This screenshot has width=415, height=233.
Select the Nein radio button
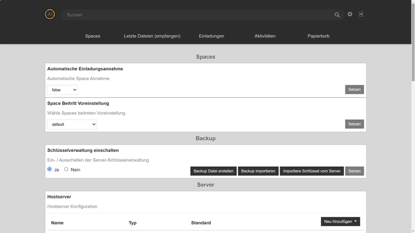[66, 169]
